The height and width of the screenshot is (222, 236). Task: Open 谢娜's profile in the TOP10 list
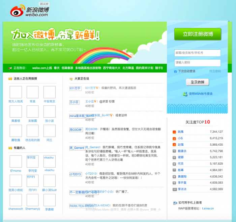click(x=181, y=157)
